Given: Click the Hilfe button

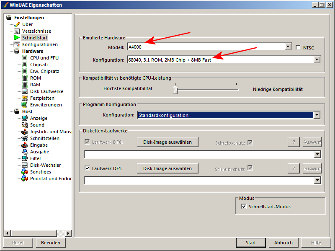Looking at the screenshot, I should [316, 243].
